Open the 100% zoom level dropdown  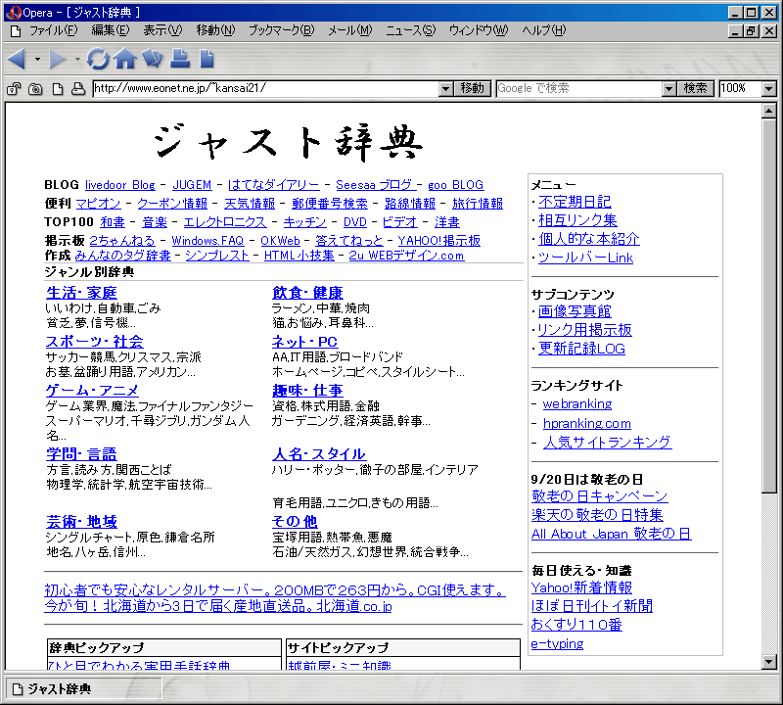tap(769, 89)
